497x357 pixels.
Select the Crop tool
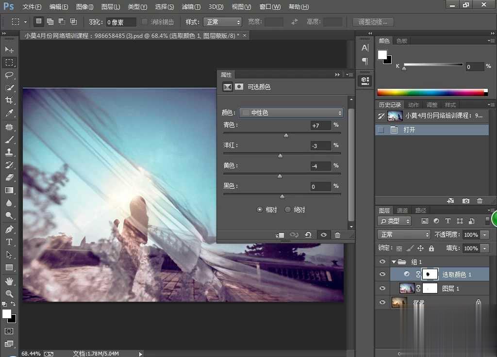click(x=9, y=100)
